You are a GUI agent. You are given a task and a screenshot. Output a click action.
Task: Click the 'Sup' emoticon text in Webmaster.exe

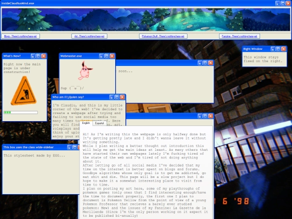(x=72, y=88)
